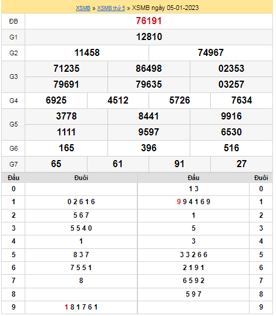Click the G5 row label
This screenshot has width=276, height=316.
[14, 124]
